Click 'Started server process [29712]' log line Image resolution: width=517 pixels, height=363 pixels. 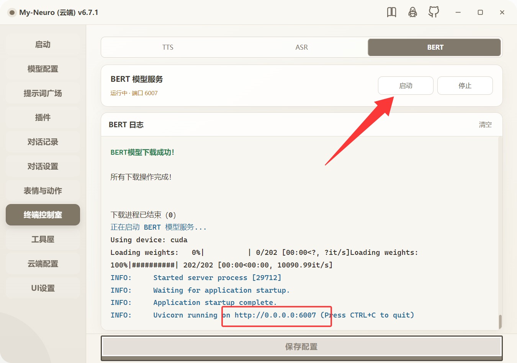click(217, 278)
